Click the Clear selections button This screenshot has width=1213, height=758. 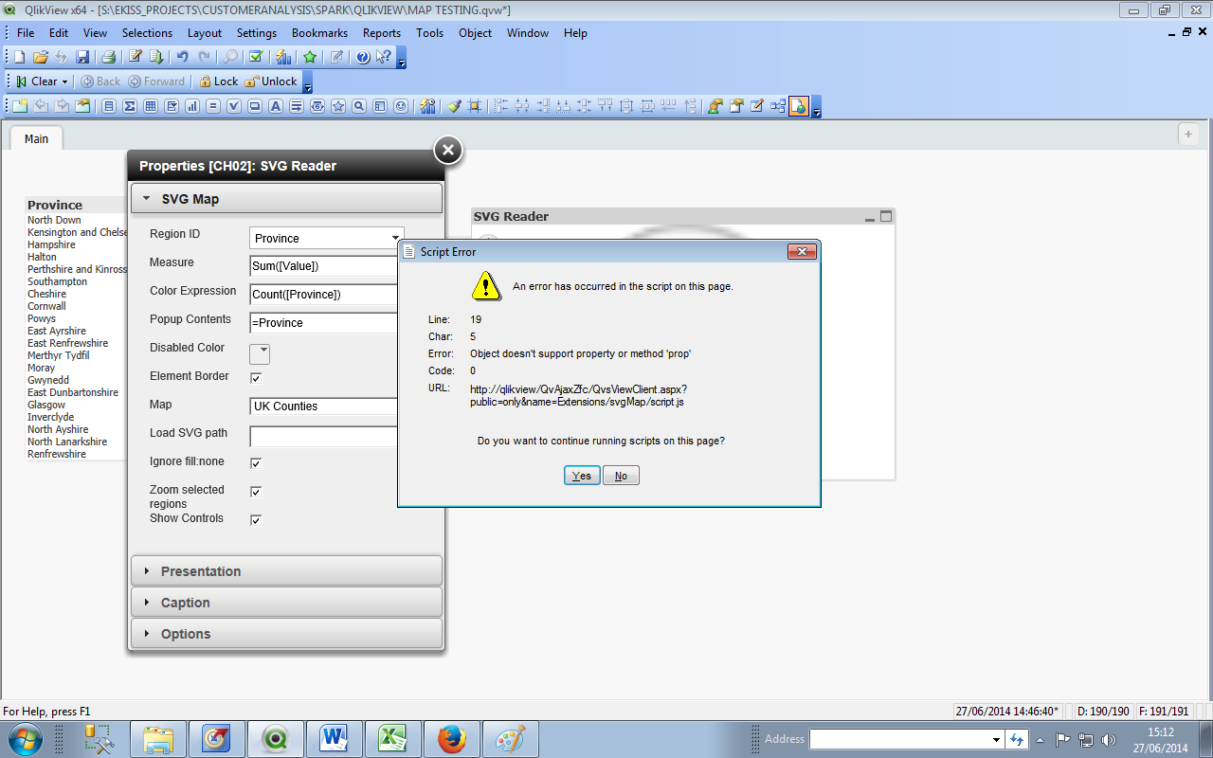(x=37, y=81)
